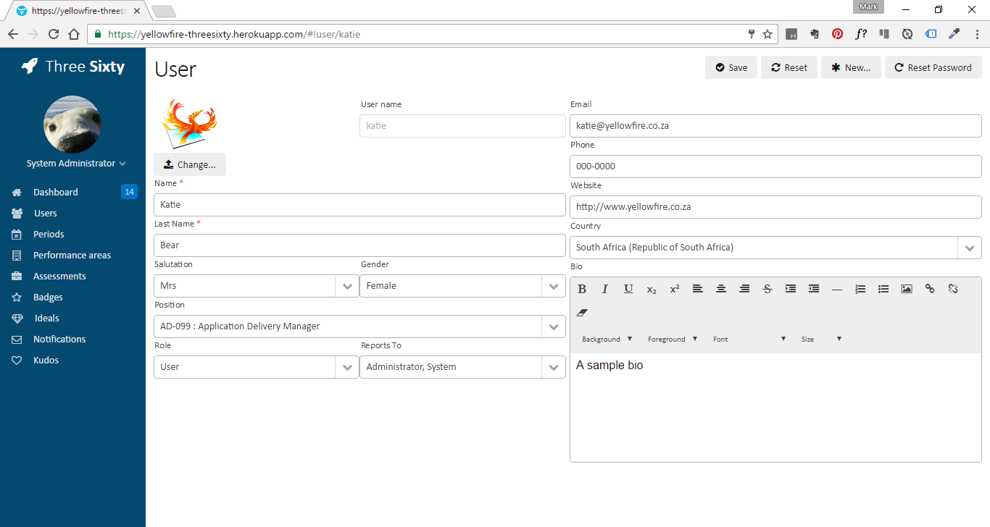Screen dimensions: 990x527
Task: Go to the browser home page
Action: (74, 34)
